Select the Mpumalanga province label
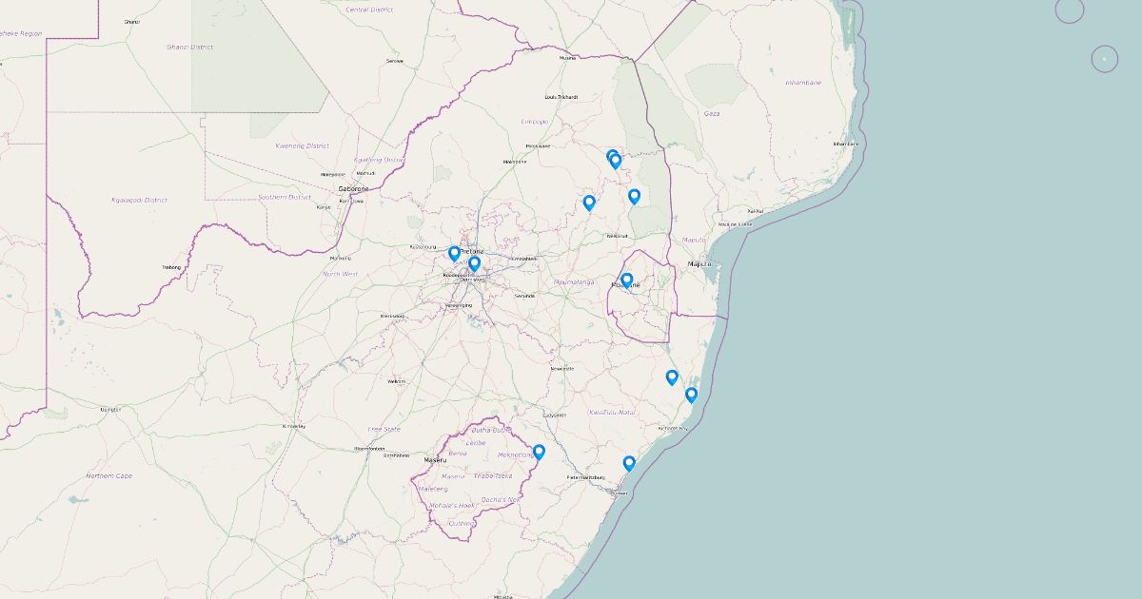The image size is (1142, 599). pyautogui.click(x=574, y=281)
